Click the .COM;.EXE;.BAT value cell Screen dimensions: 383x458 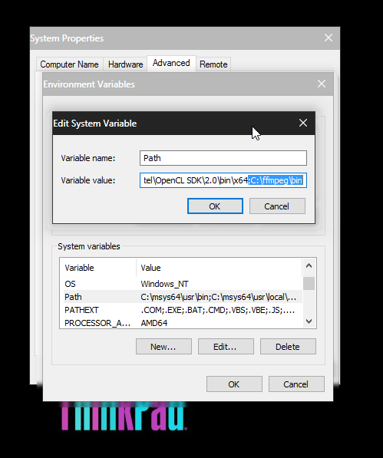(218, 310)
